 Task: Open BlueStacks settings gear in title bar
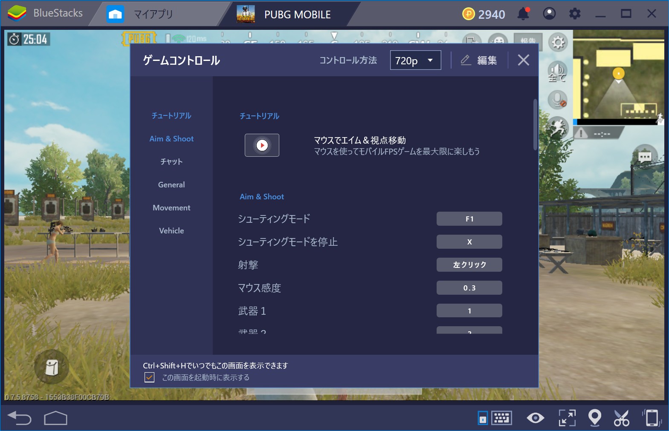575,14
